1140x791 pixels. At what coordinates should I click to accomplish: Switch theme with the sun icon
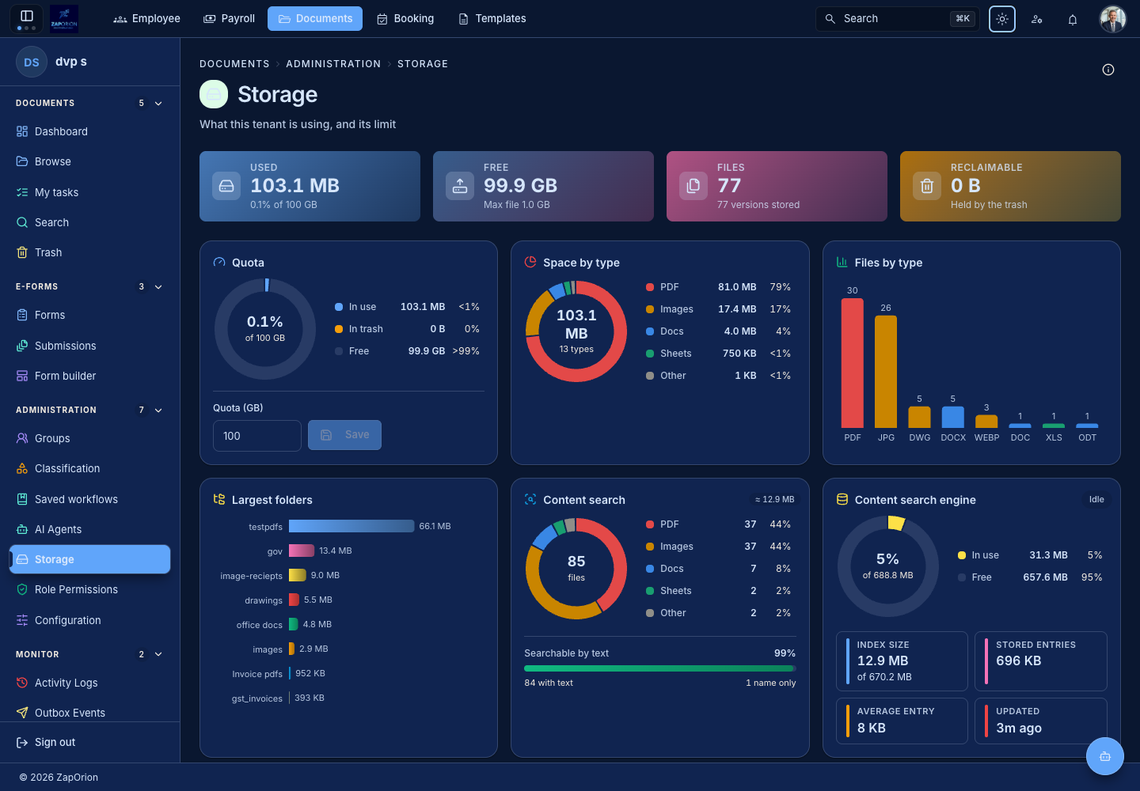[x=1002, y=19]
